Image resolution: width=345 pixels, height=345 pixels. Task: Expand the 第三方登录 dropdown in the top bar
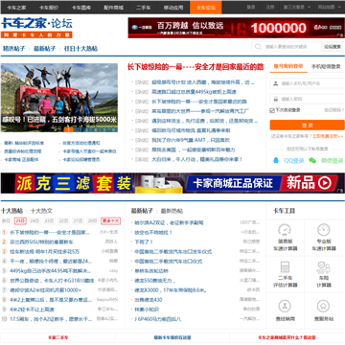[x=297, y=7]
